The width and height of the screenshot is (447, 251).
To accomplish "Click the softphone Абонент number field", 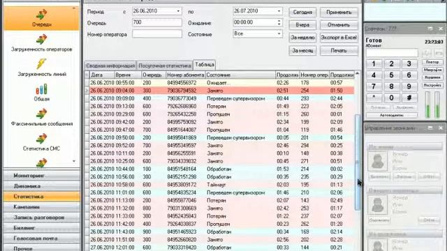I will point(392,53).
